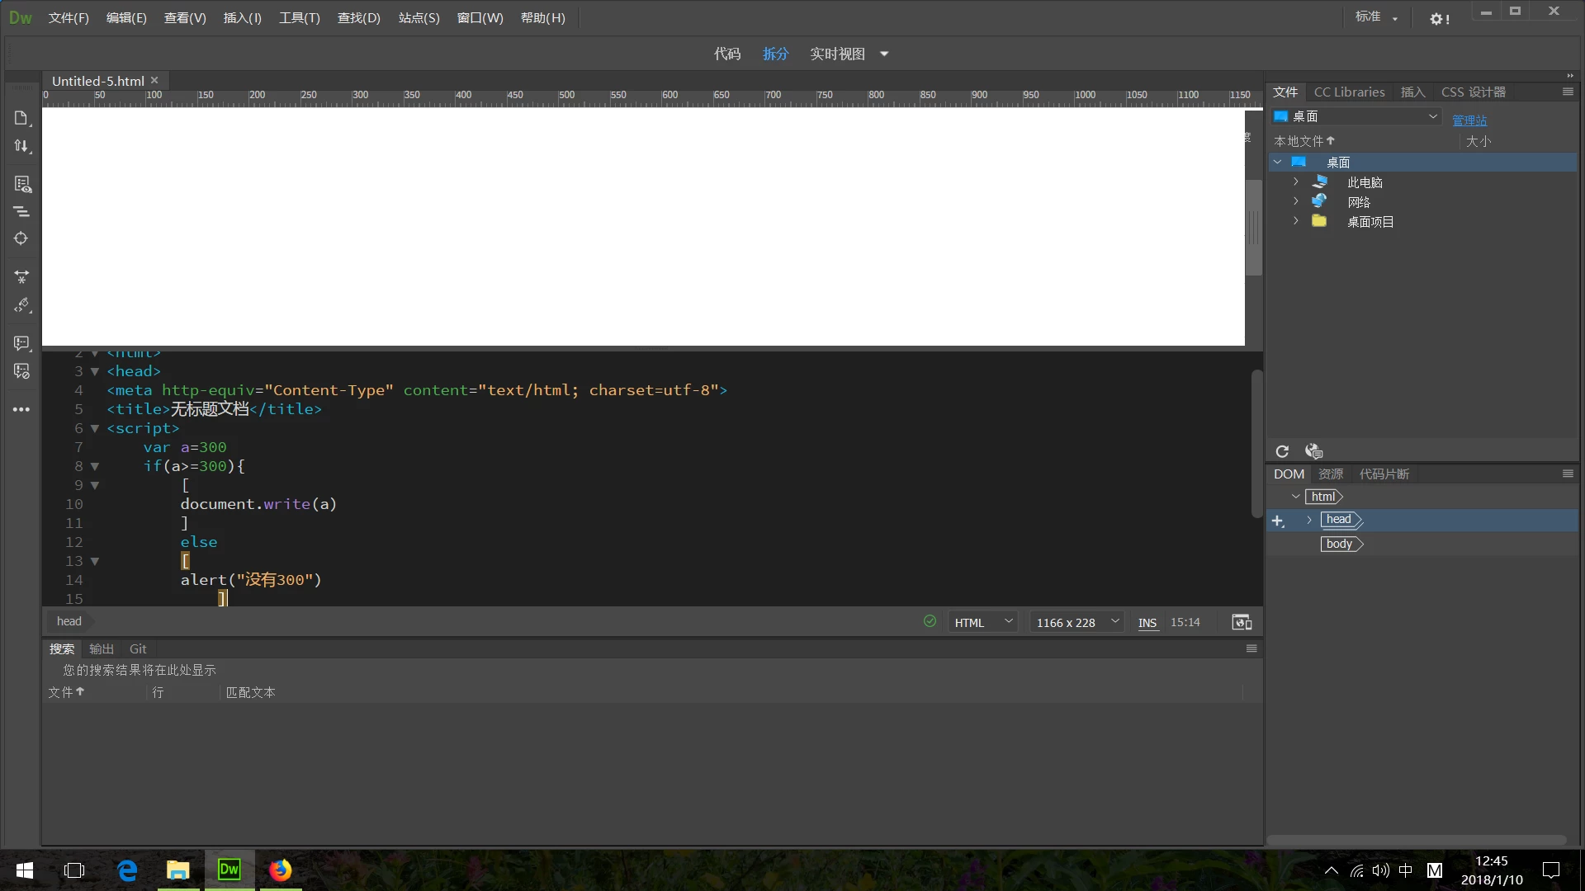Click the refresh icon in Files panel
This screenshot has width=1585, height=891.
[1282, 451]
